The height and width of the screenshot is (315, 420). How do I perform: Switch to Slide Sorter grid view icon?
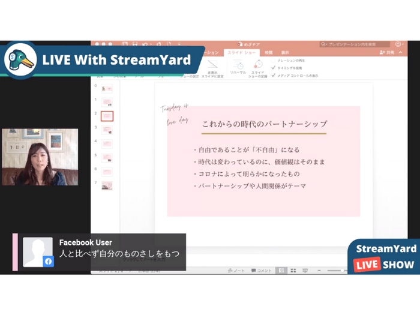tap(293, 271)
